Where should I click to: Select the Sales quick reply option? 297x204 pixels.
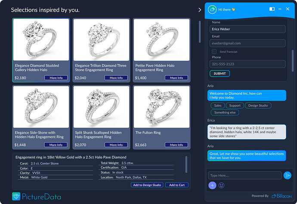coord(218,105)
